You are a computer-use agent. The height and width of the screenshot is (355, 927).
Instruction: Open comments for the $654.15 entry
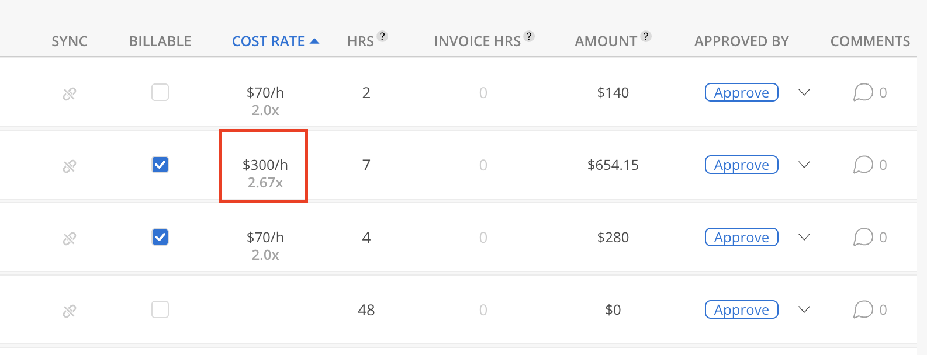[863, 165]
